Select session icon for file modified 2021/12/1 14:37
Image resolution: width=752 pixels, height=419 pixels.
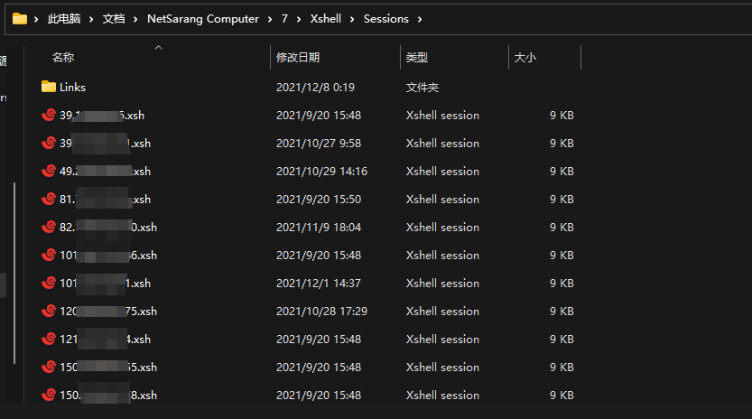click(49, 284)
